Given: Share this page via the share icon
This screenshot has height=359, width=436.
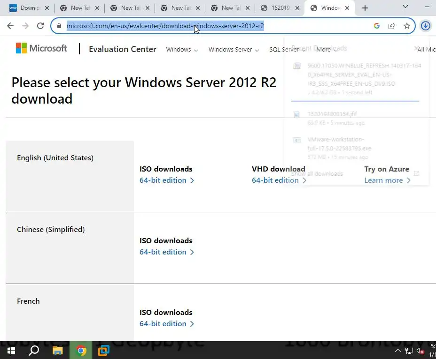Looking at the screenshot, I should pos(392,26).
